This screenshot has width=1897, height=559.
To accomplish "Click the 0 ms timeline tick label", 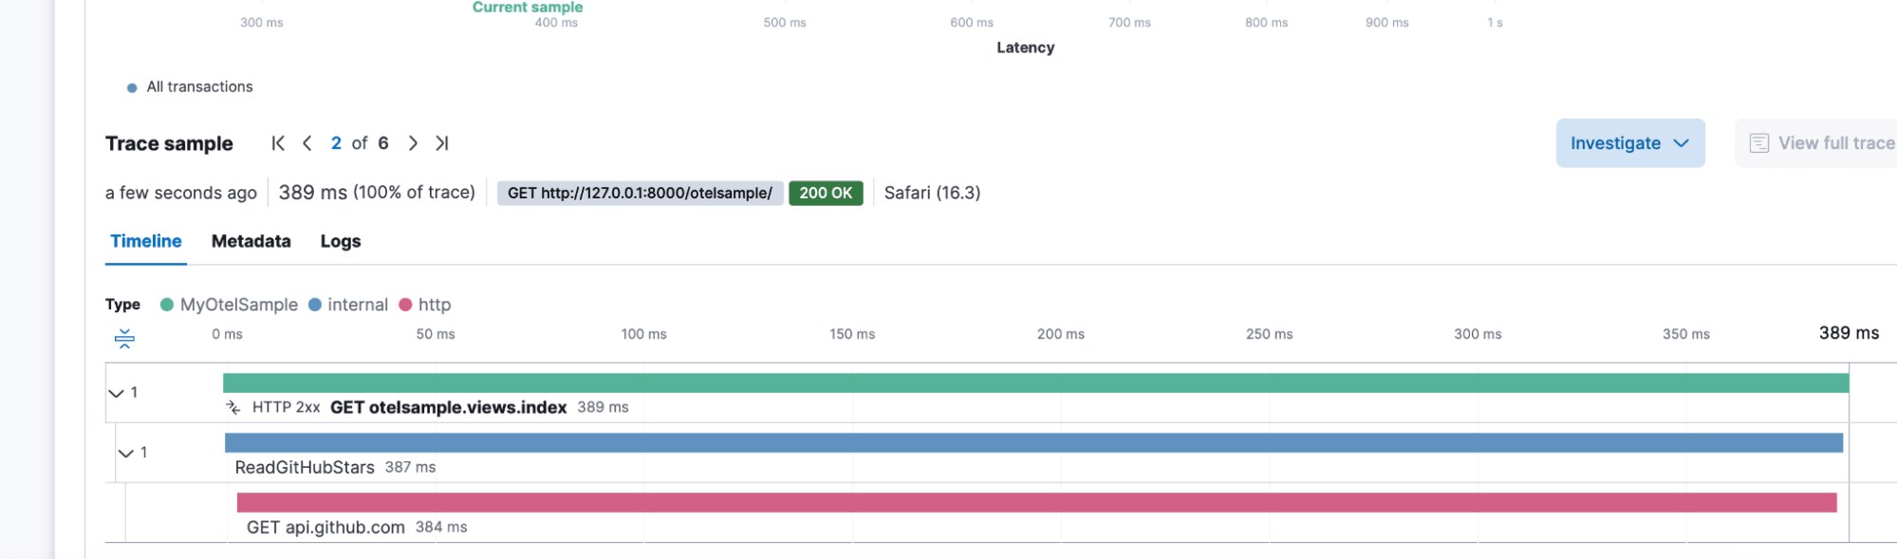I will click(x=227, y=334).
